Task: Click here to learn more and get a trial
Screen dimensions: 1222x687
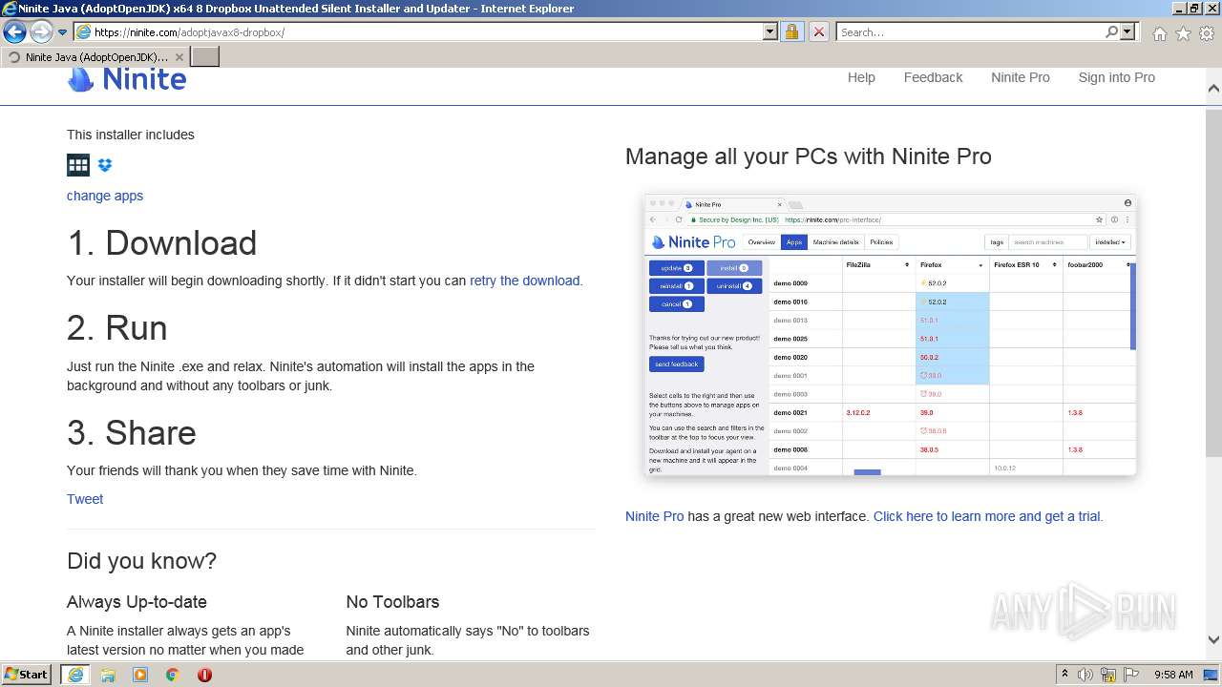Action: tap(988, 516)
